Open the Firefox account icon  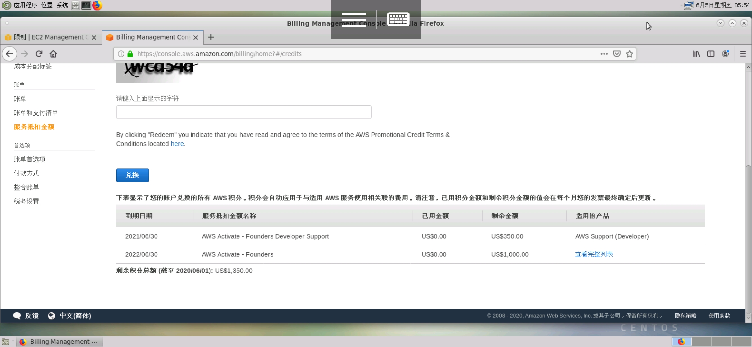click(725, 54)
